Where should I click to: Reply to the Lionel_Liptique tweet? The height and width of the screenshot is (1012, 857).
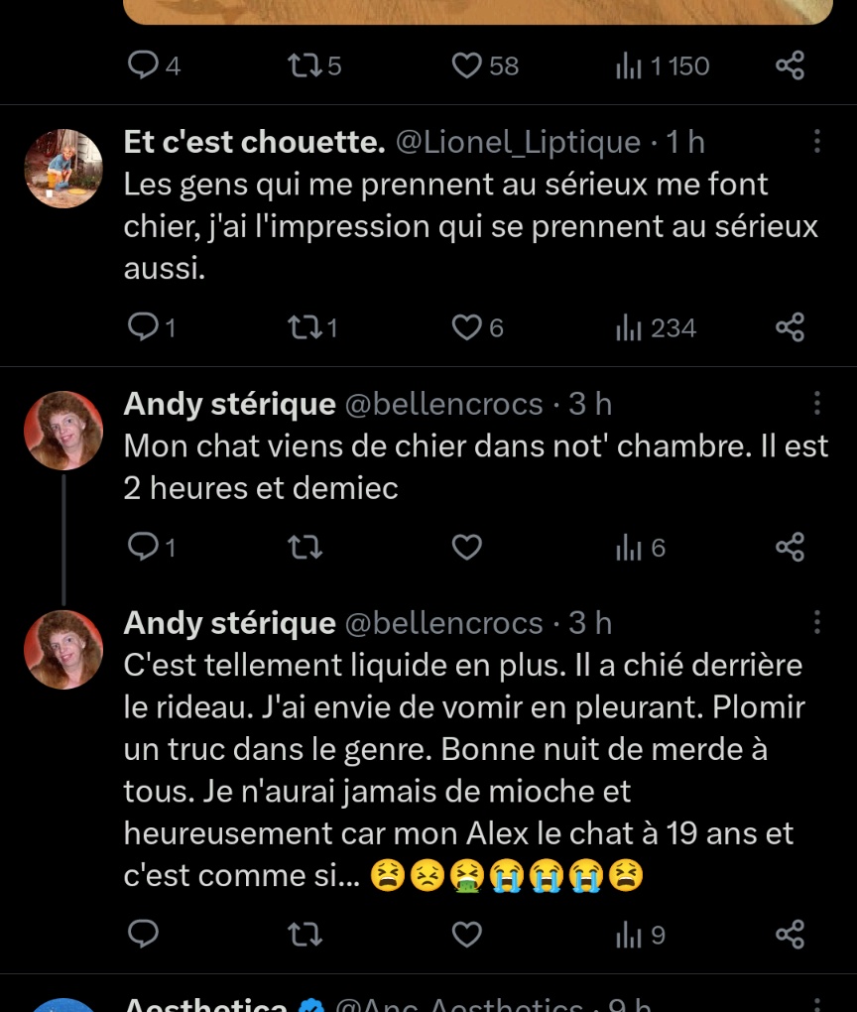click(x=144, y=327)
